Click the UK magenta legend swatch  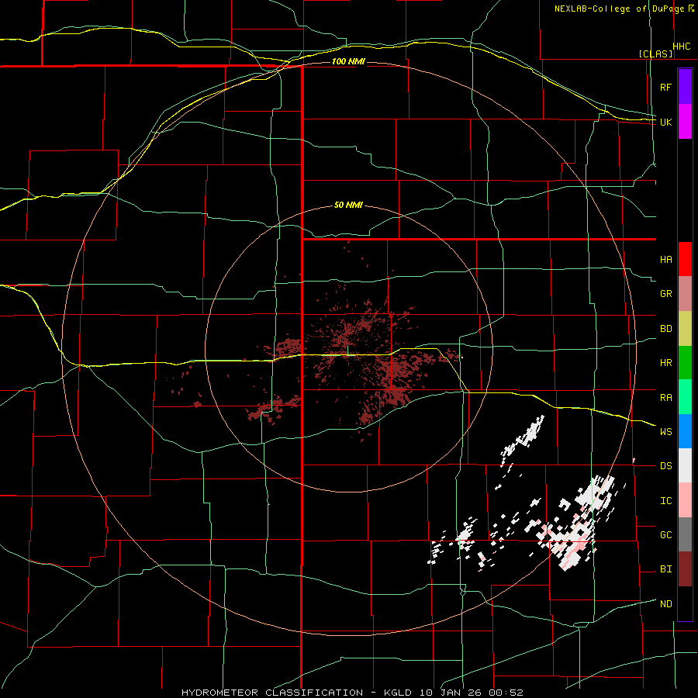tap(685, 122)
